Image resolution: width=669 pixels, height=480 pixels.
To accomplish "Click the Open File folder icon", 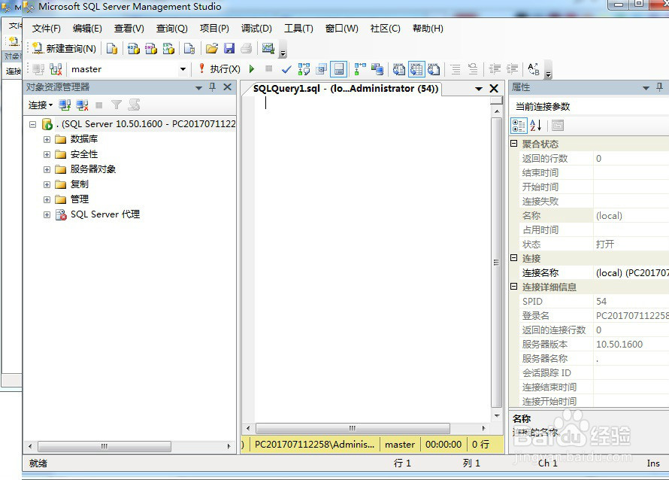I will coord(212,49).
